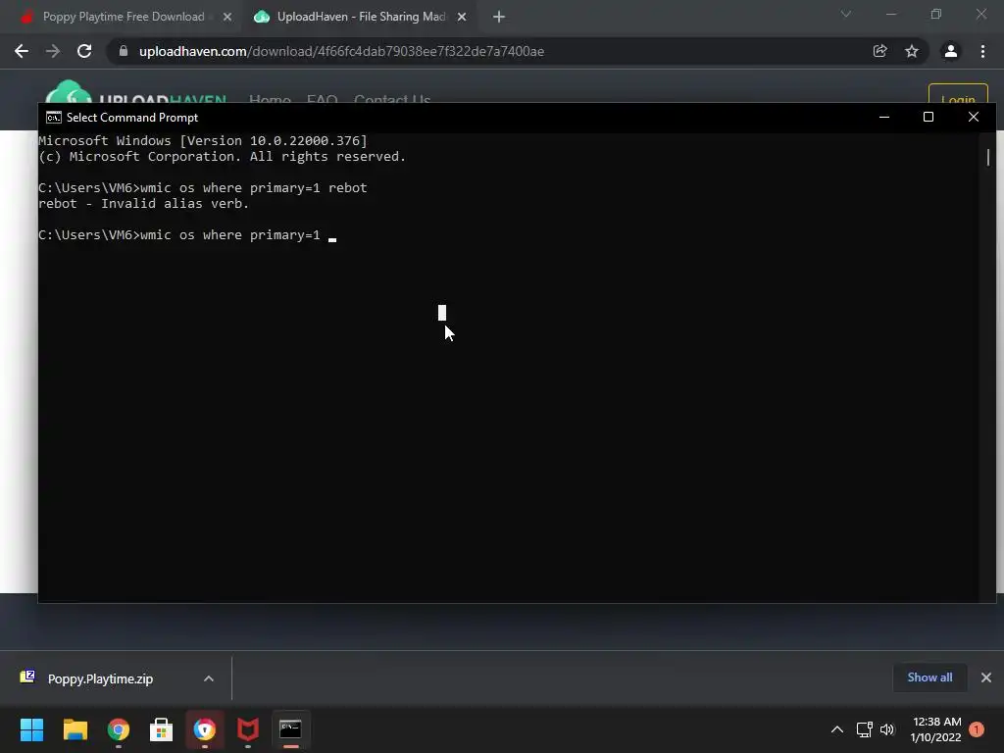Screen dimensions: 1004x753
Task: Click the 'rebot - Invalid alias verb.' line
Action: click(x=143, y=204)
